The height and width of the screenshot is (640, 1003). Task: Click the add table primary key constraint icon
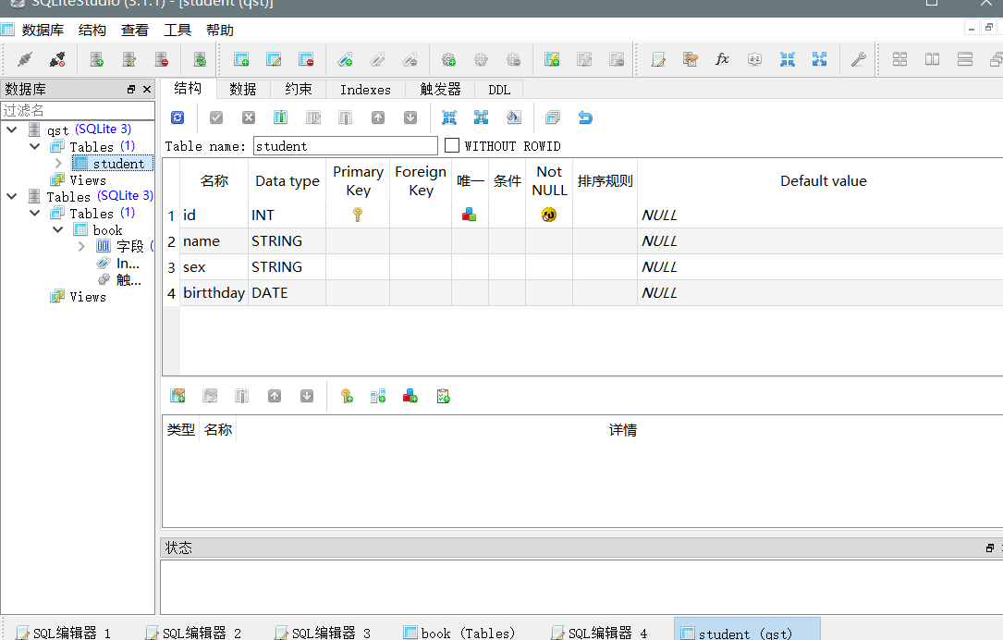pos(347,397)
